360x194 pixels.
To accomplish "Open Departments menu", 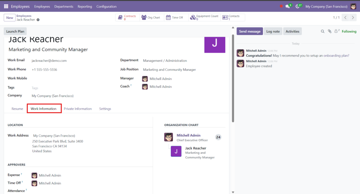I will (64, 6).
